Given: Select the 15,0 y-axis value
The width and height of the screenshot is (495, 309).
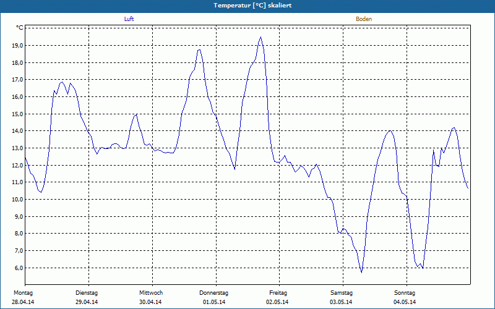Looking at the screenshot, I should point(18,114).
